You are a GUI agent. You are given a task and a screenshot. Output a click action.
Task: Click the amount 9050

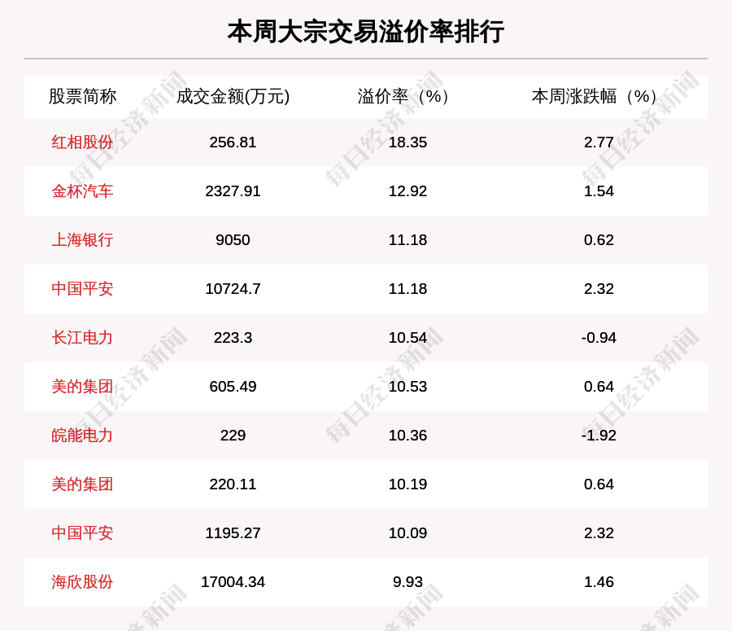[233, 239]
